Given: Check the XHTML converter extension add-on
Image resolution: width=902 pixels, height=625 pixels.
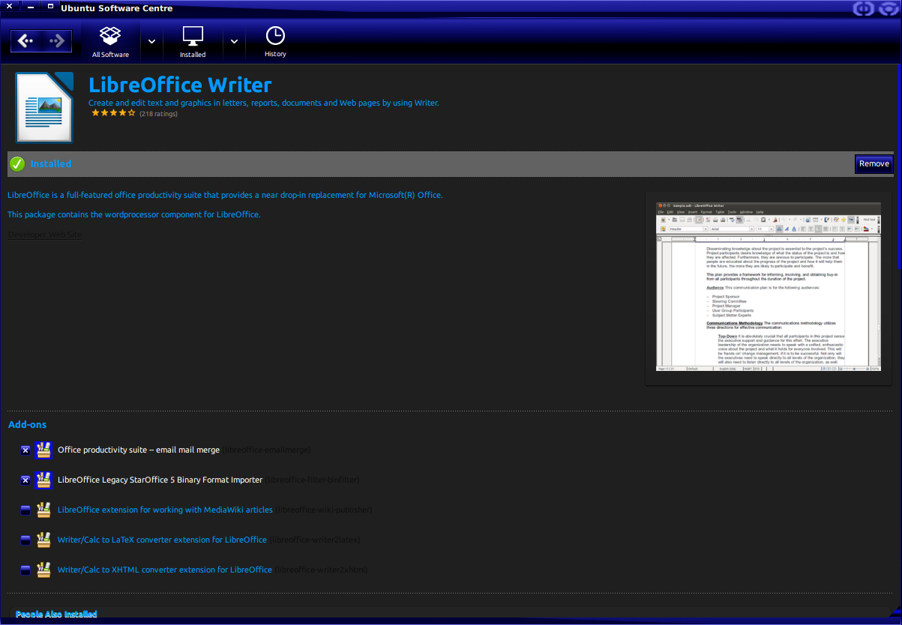Looking at the screenshot, I should [x=25, y=570].
